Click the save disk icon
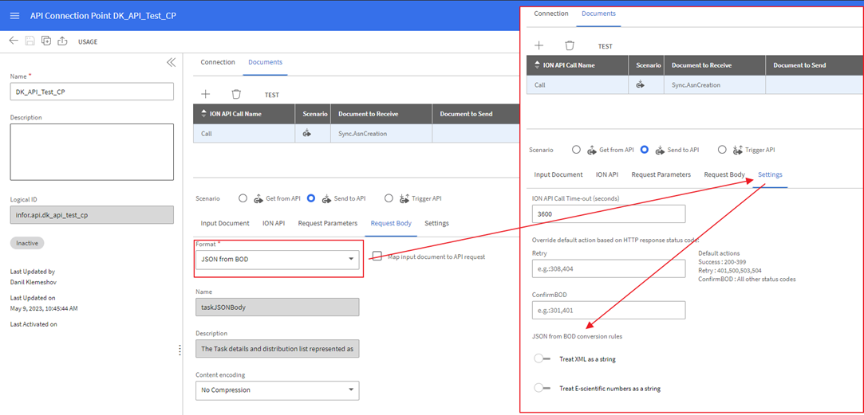The width and height of the screenshot is (864, 415). click(x=30, y=41)
